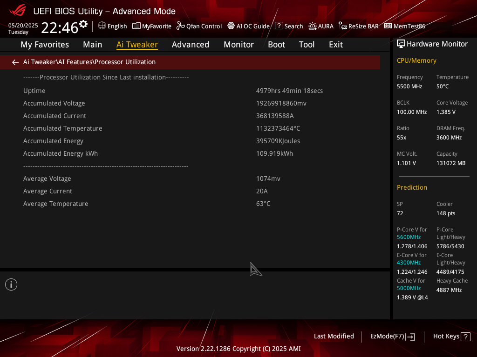Click the breadcrumb path Ai Tweaker\AI Features\Processor Utilization
This screenshot has height=357, width=477.
(x=89, y=62)
